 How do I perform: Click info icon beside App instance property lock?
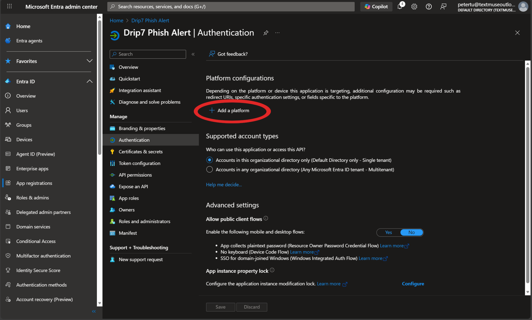tap(272, 270)
